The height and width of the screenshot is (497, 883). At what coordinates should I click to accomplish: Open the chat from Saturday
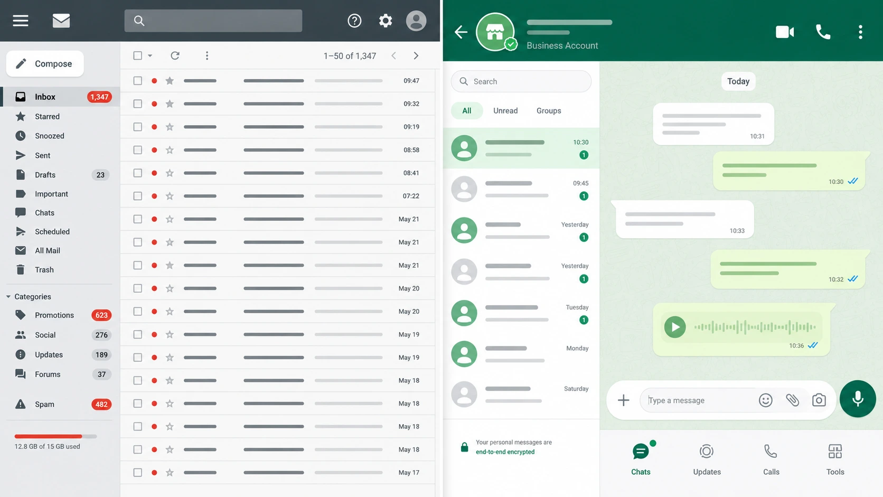click(521, 395)
